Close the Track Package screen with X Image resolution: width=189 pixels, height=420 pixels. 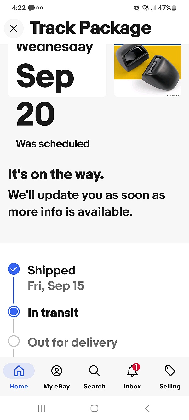[14, 28]
